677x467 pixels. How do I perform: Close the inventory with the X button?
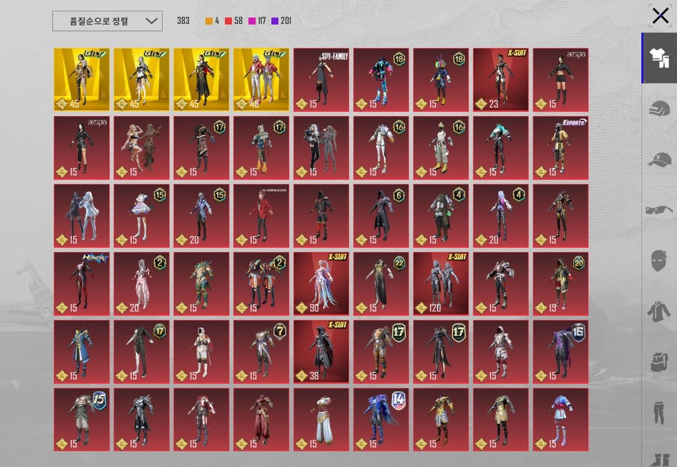pyautogui.click(x=660, y=16)
